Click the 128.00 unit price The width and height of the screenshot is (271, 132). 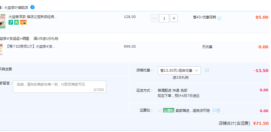(130, 17)
